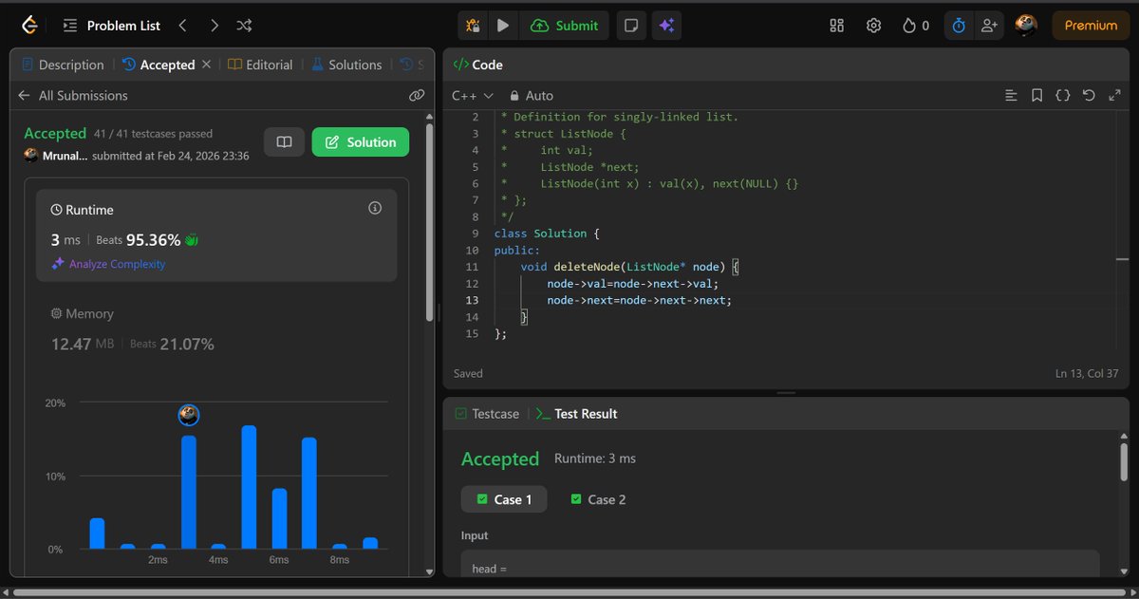This screenshot has width=1139, height=599.
Task: Select the Code panel tab
Action: (x=478, y=65)
